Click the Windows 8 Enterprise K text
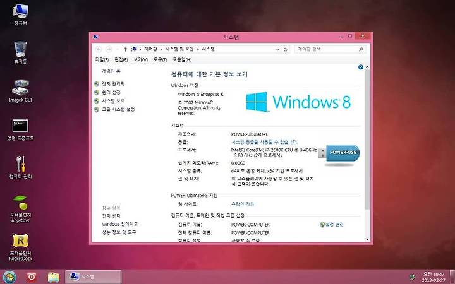The height and width of the screenshot is (284, 455). click(200, 94)
